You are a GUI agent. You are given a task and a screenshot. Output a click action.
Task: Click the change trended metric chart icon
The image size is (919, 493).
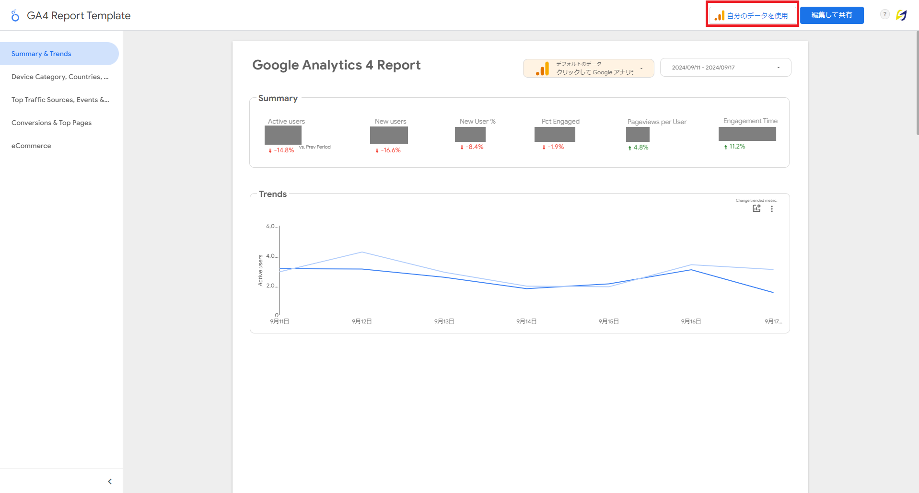click(x=756, y=208)
